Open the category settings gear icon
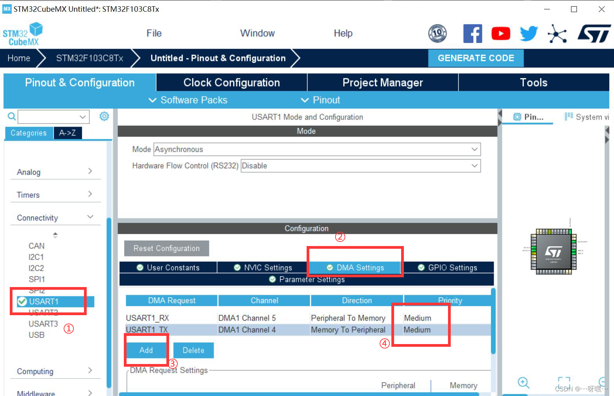This screenshot has width=614, height=396. pyautogui.click(x=104, y=116)
